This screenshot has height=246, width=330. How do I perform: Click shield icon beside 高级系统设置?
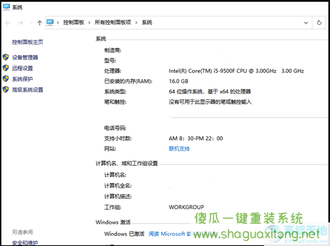point(5,90)
